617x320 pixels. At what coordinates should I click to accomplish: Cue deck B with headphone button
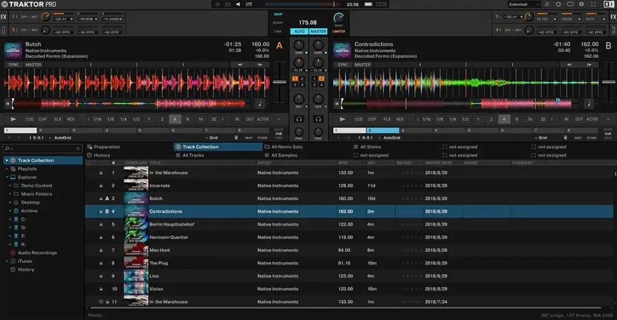click(x=318, y=119)
